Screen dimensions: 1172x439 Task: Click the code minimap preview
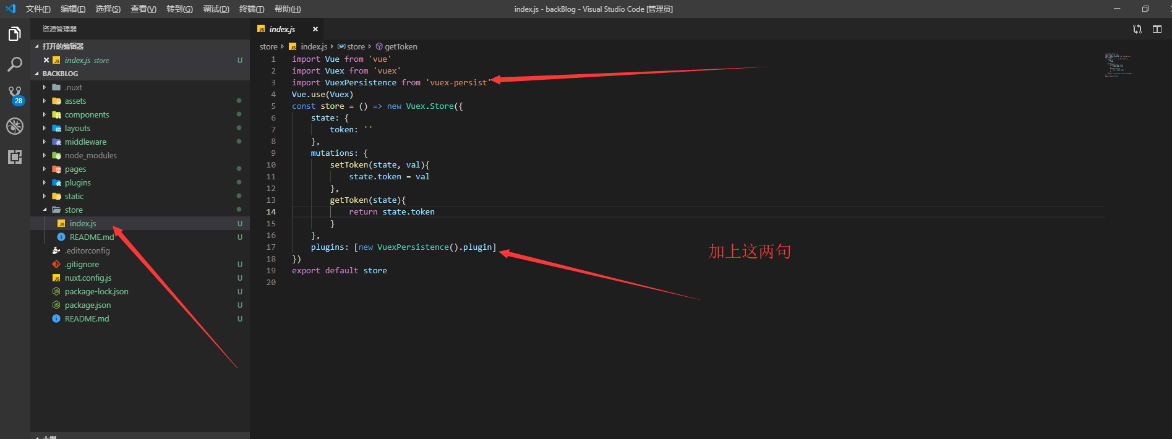pos(1118,65)
